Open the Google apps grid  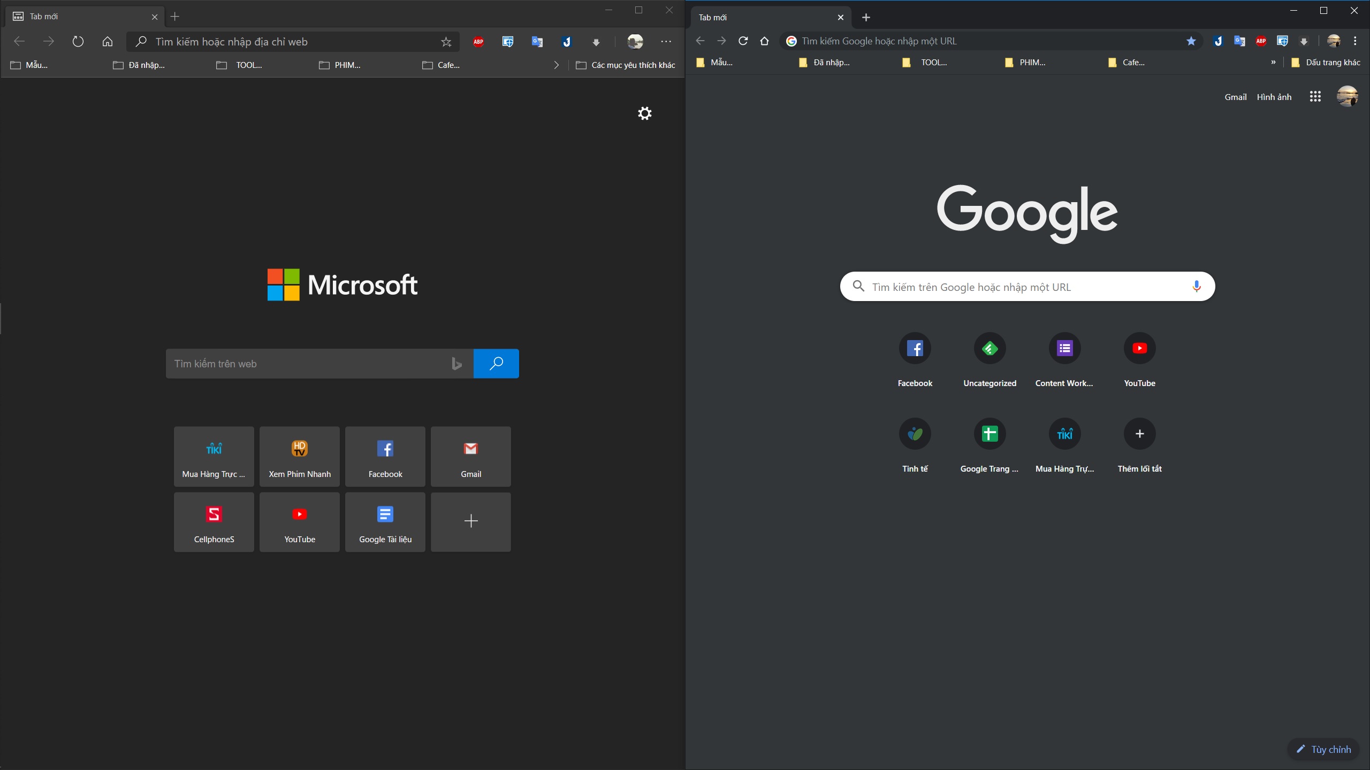(x=1315, y=96)
